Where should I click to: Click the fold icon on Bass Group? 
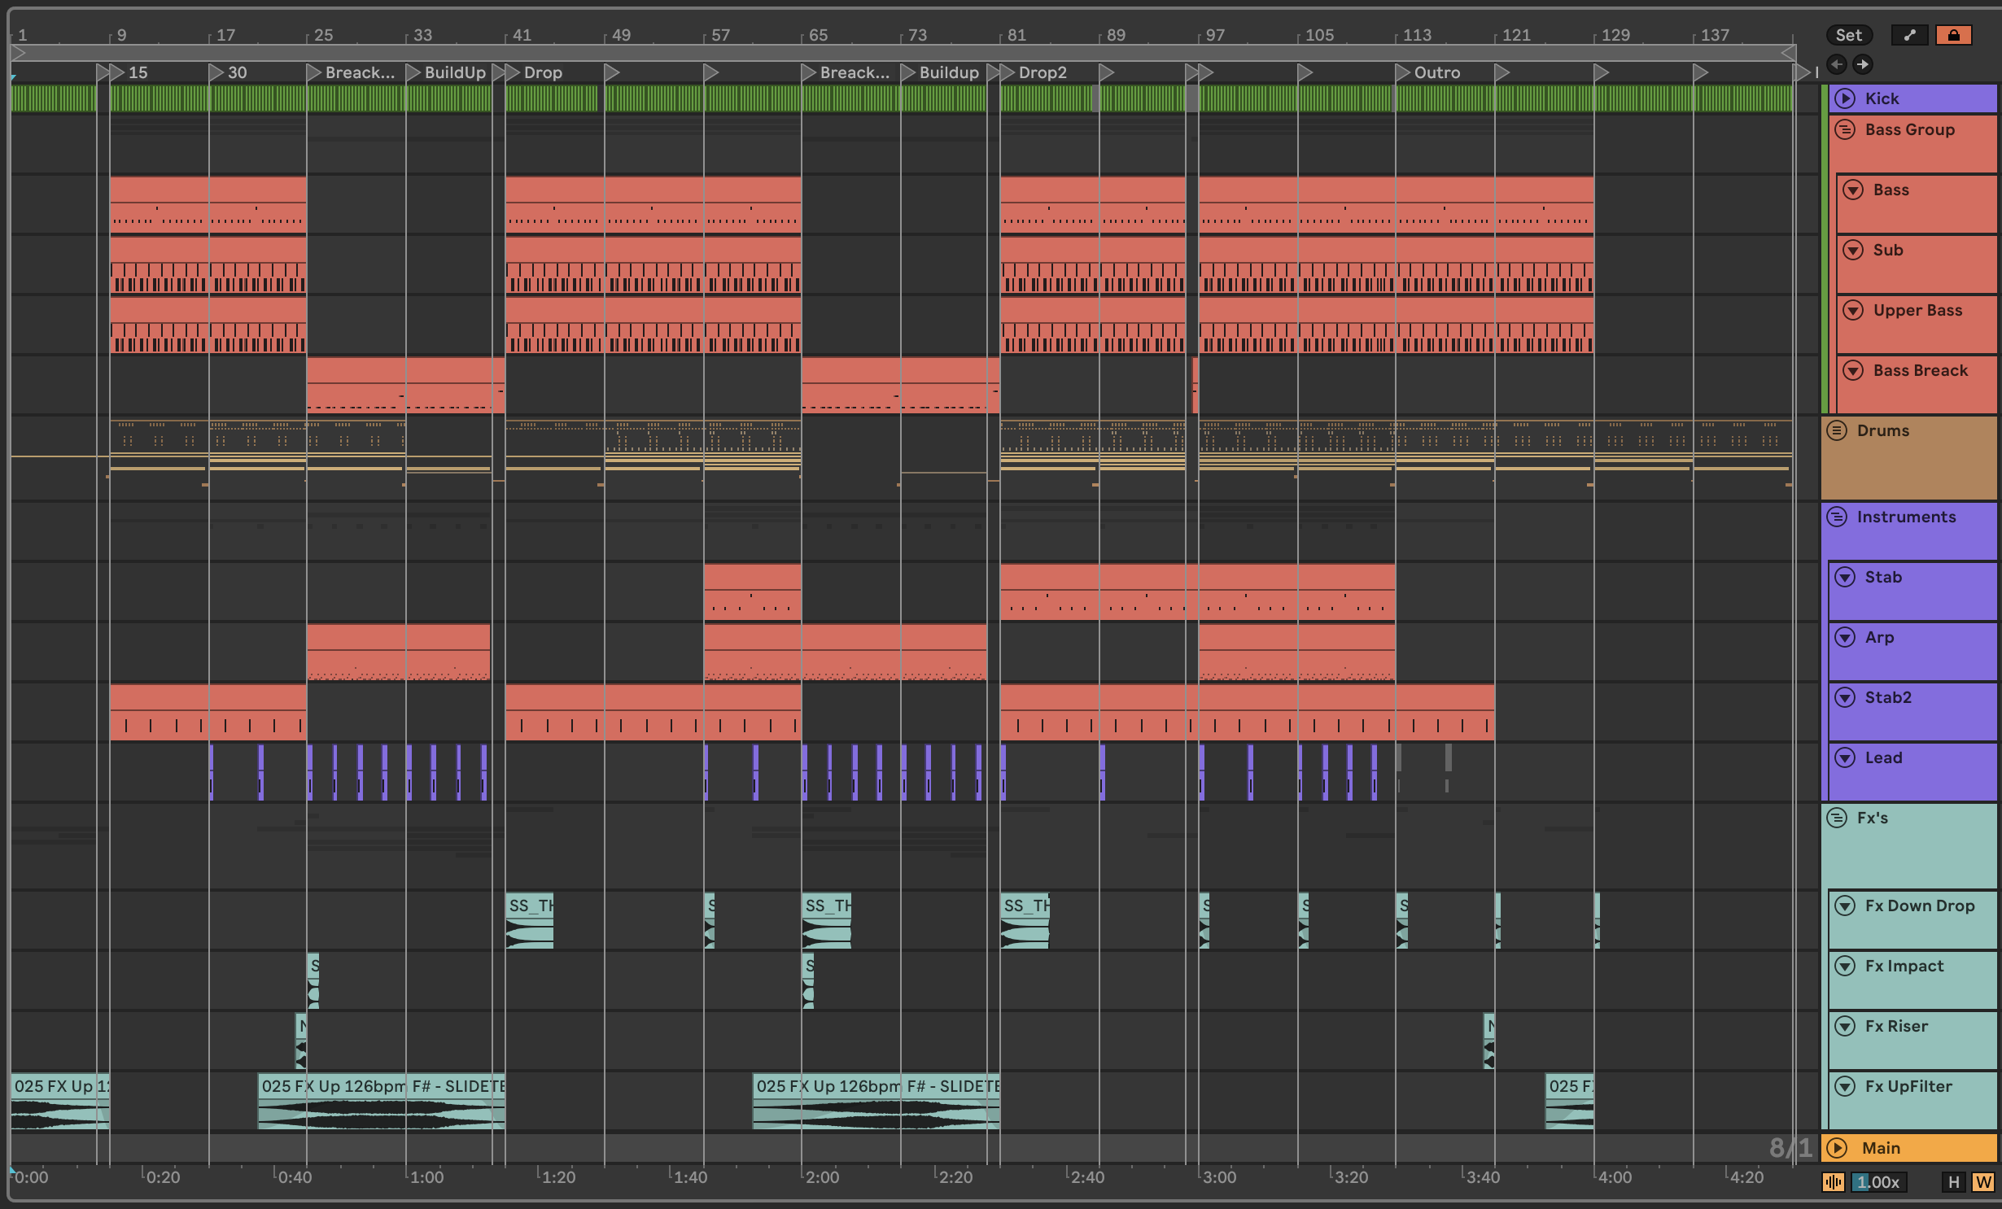pyautogui.click(x=1845, y=129)
